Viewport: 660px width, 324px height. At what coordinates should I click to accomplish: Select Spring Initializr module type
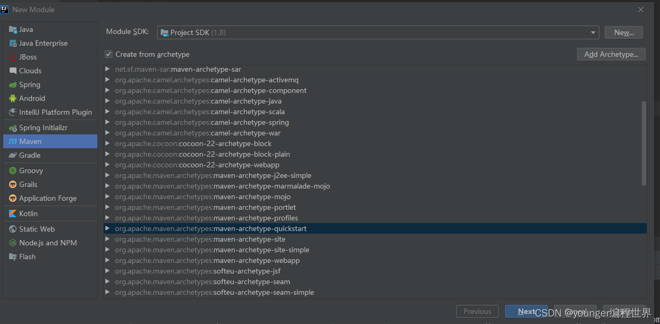[x=51, y=127]
